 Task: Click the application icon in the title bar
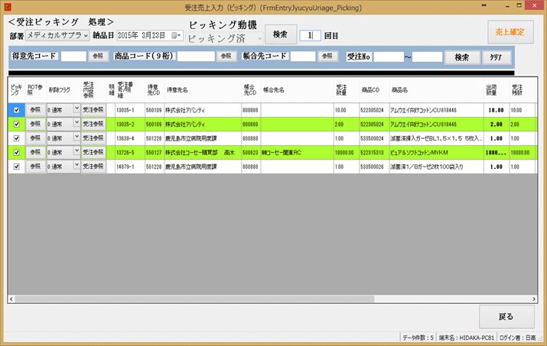(7, 7)
